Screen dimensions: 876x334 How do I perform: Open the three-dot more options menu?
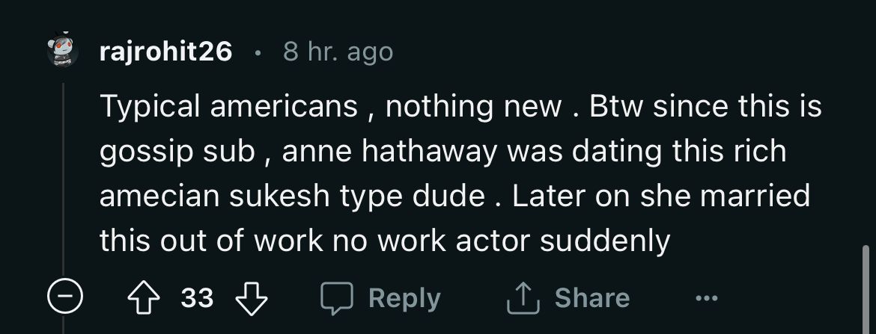click(705, 299)
